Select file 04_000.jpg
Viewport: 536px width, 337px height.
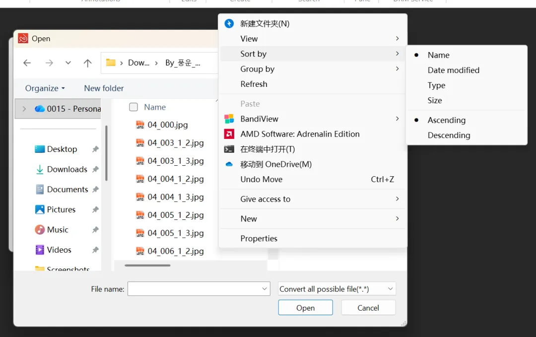tap(162, 125)
